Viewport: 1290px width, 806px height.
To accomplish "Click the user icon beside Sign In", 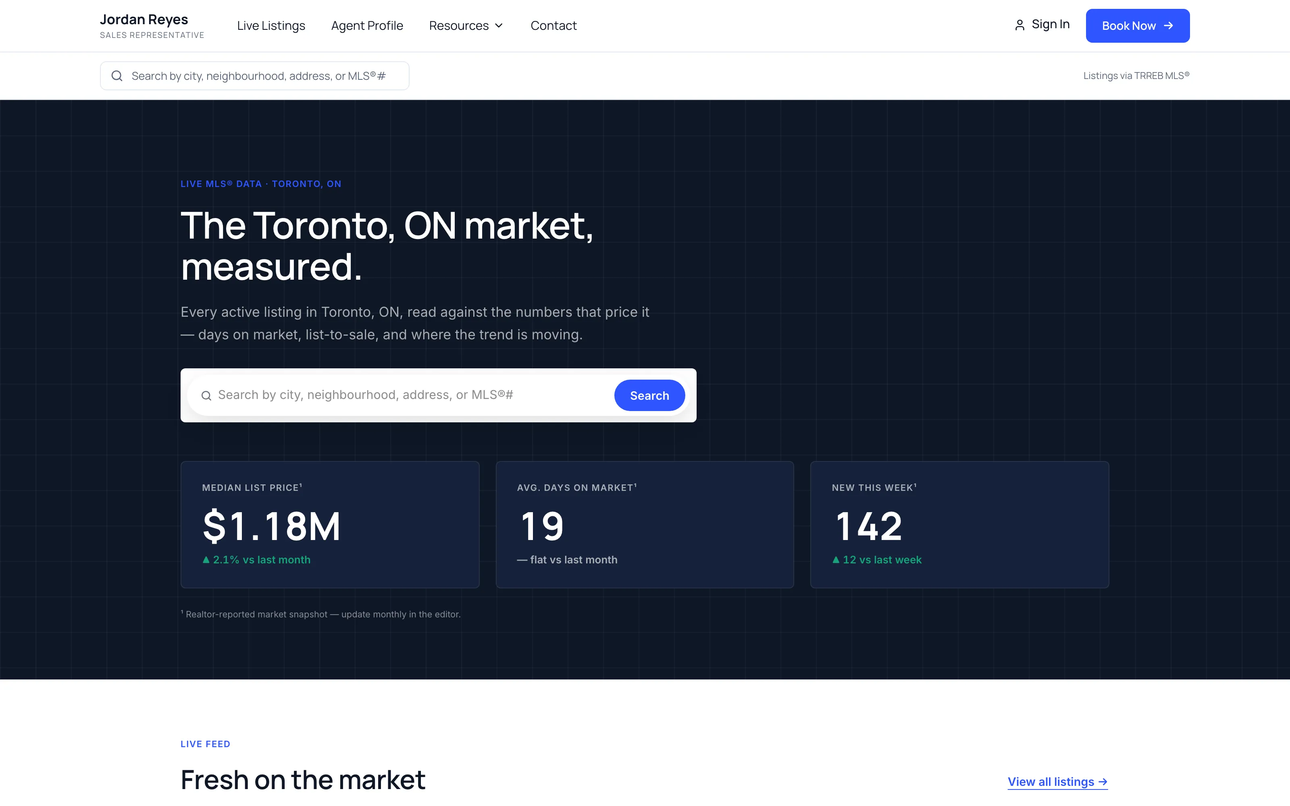I will tap(1019, 25).
